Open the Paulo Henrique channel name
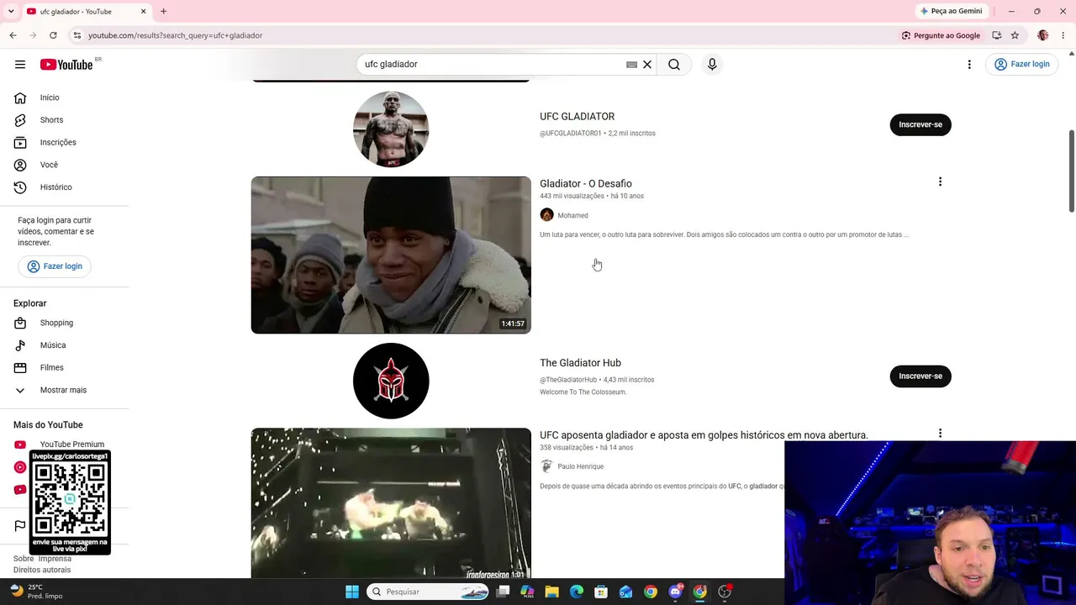The height and width of the screenshot is (605, 1076). tap(580, 467)
